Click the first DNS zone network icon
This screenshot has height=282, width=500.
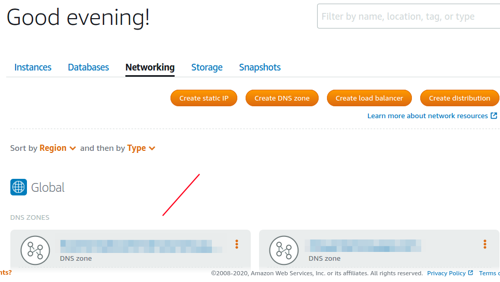click(35, 250)
